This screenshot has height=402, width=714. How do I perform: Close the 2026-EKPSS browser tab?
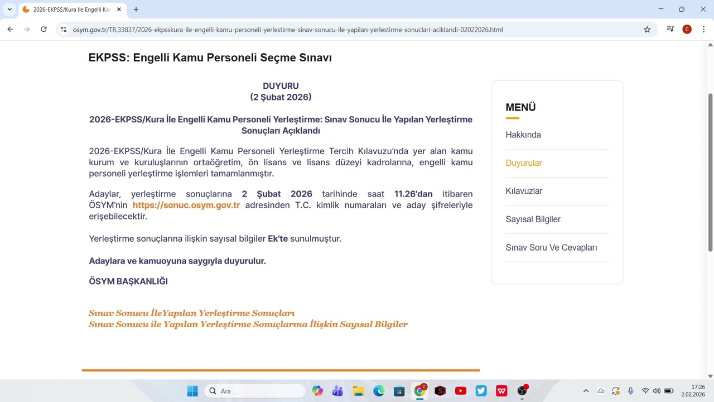[x=119, y=9]
